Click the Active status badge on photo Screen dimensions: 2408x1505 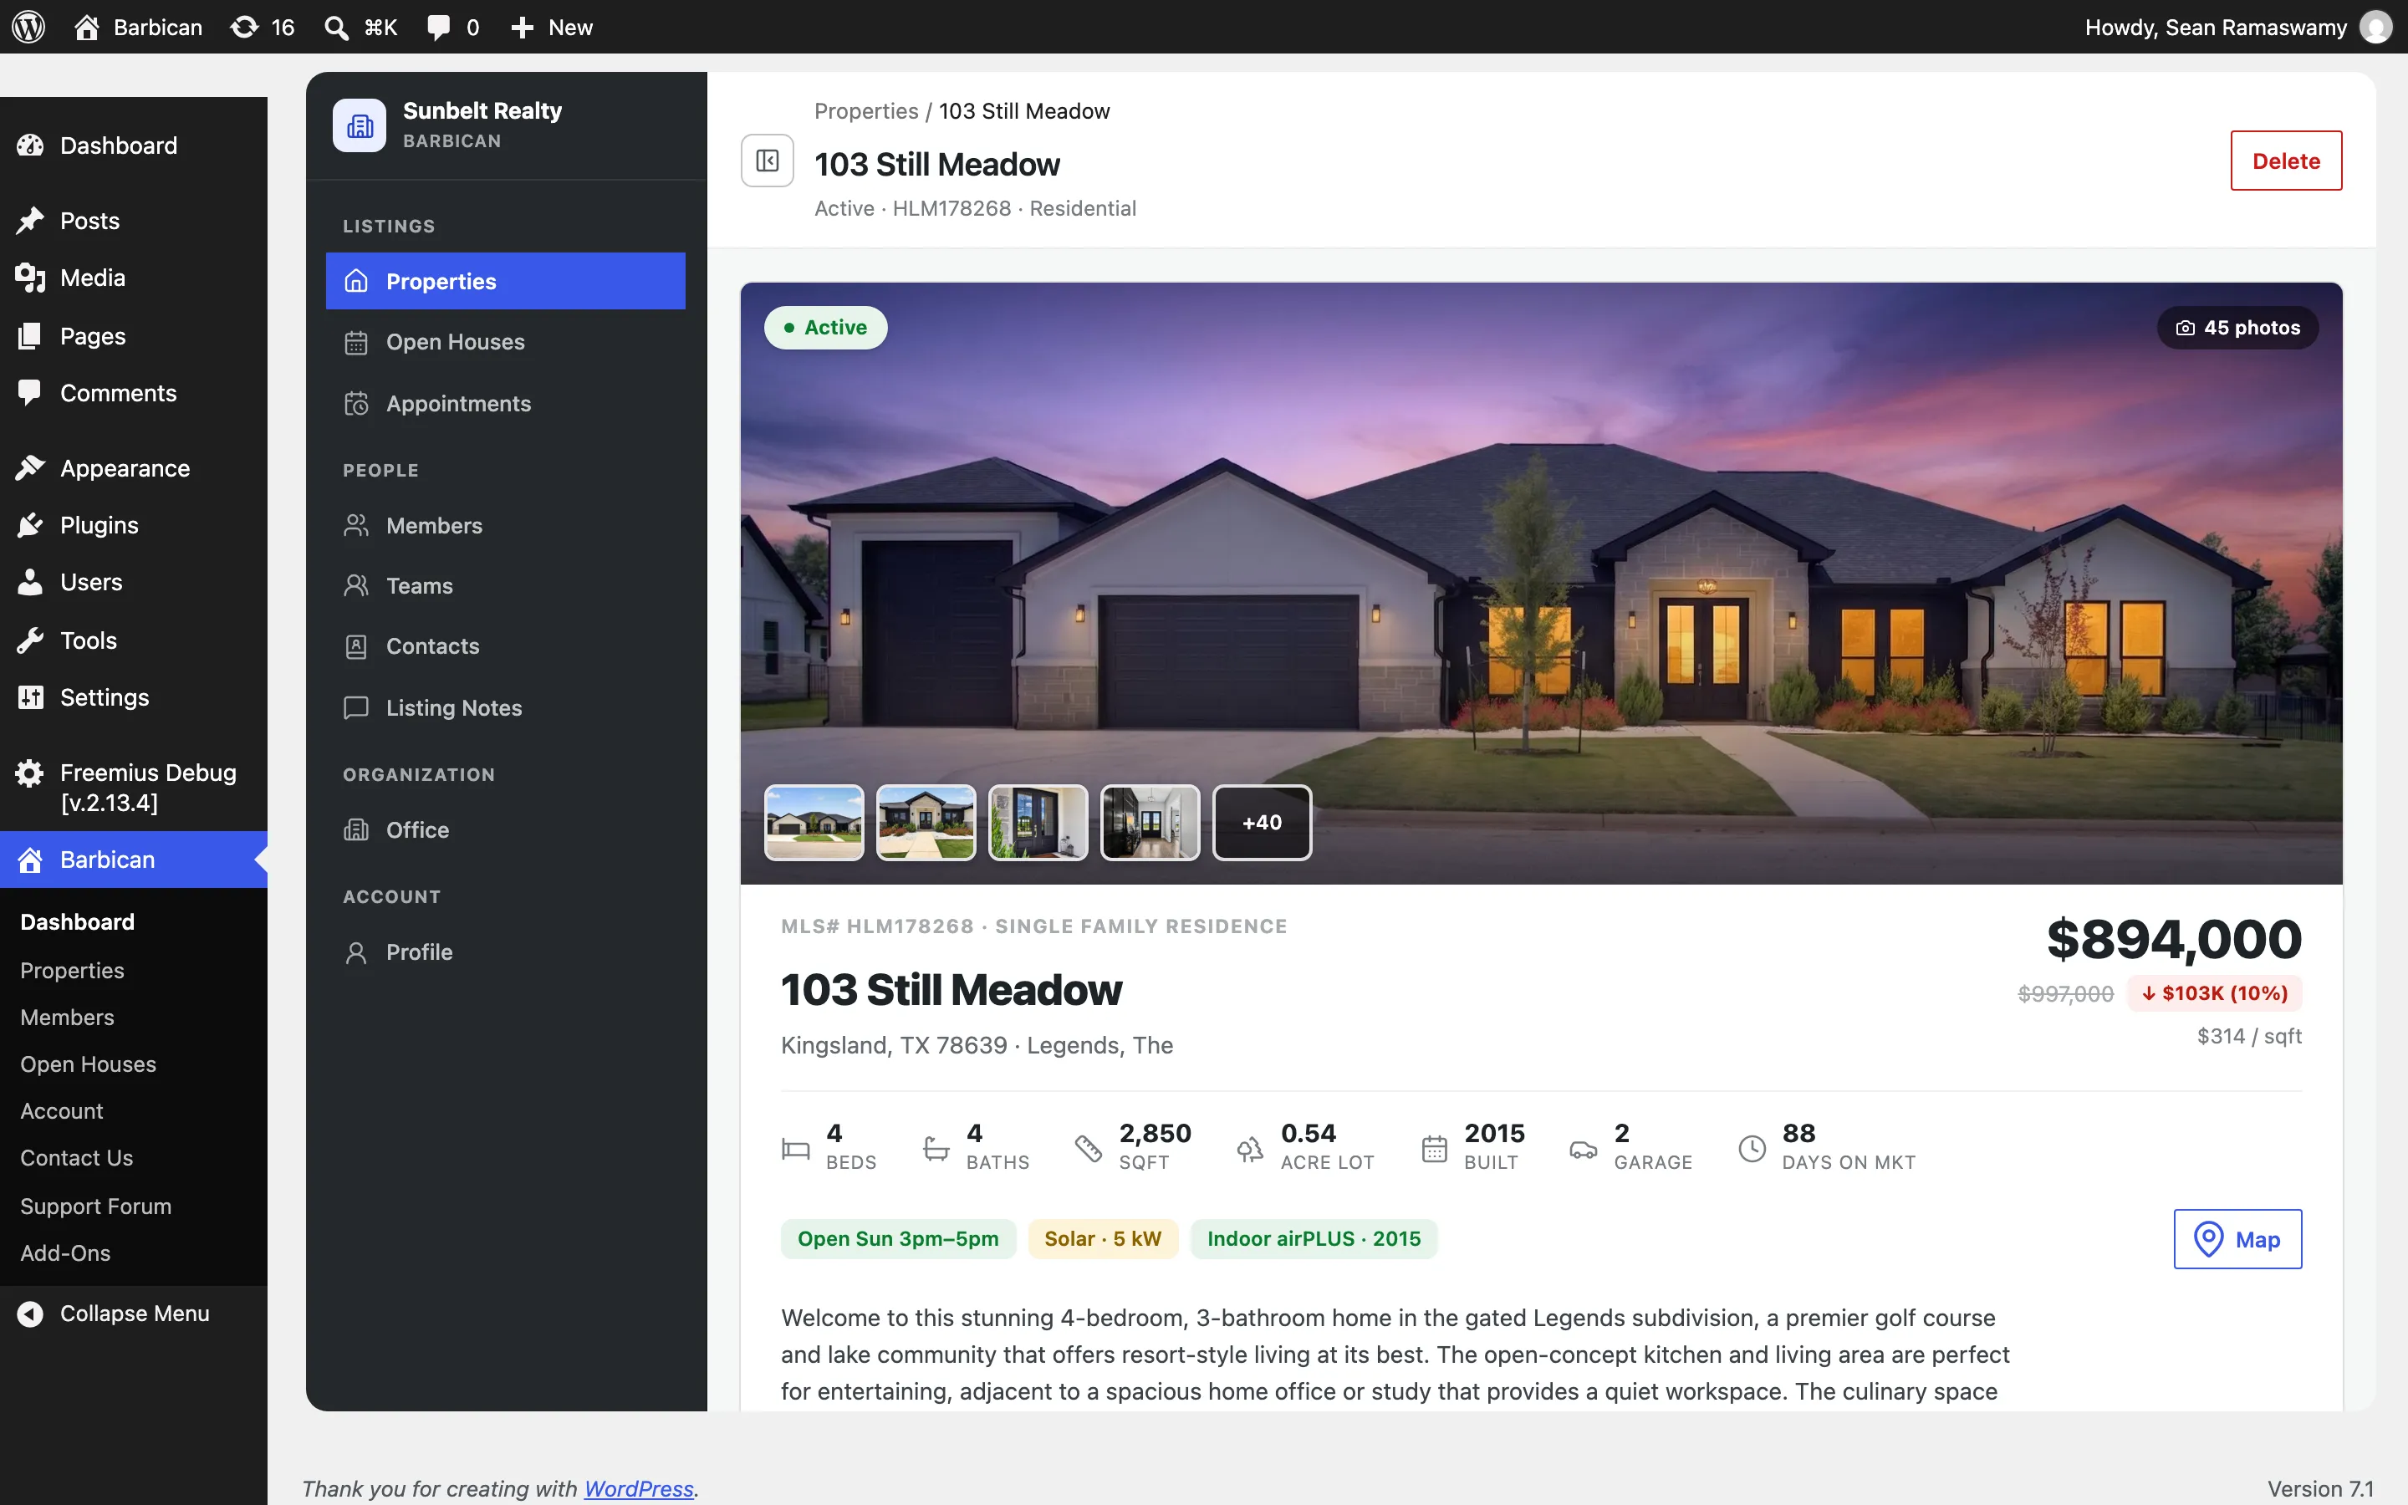(x=826, y=328)
